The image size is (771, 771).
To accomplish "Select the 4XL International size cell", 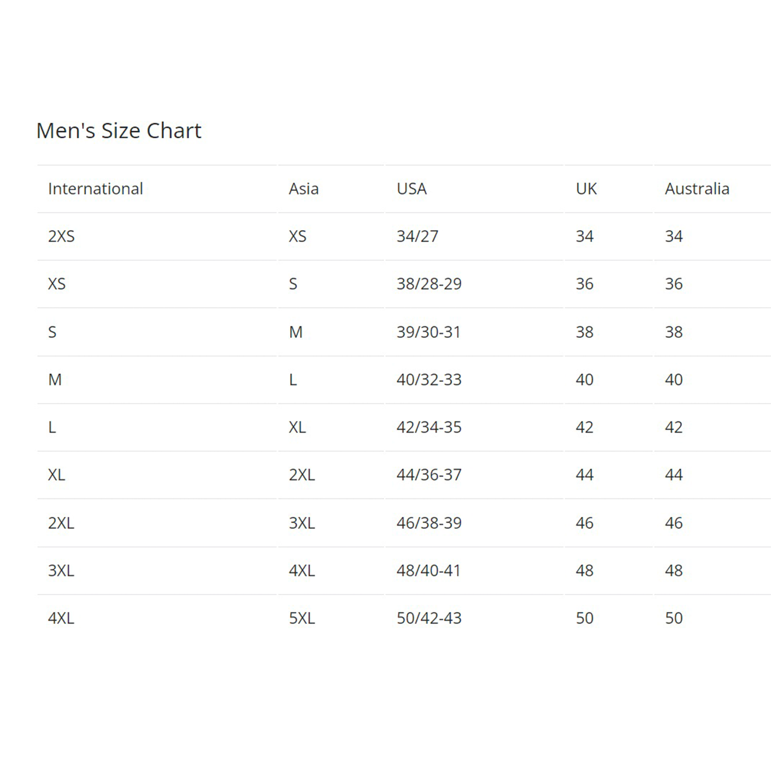I will pyautogui.click(x=61, y=618).
